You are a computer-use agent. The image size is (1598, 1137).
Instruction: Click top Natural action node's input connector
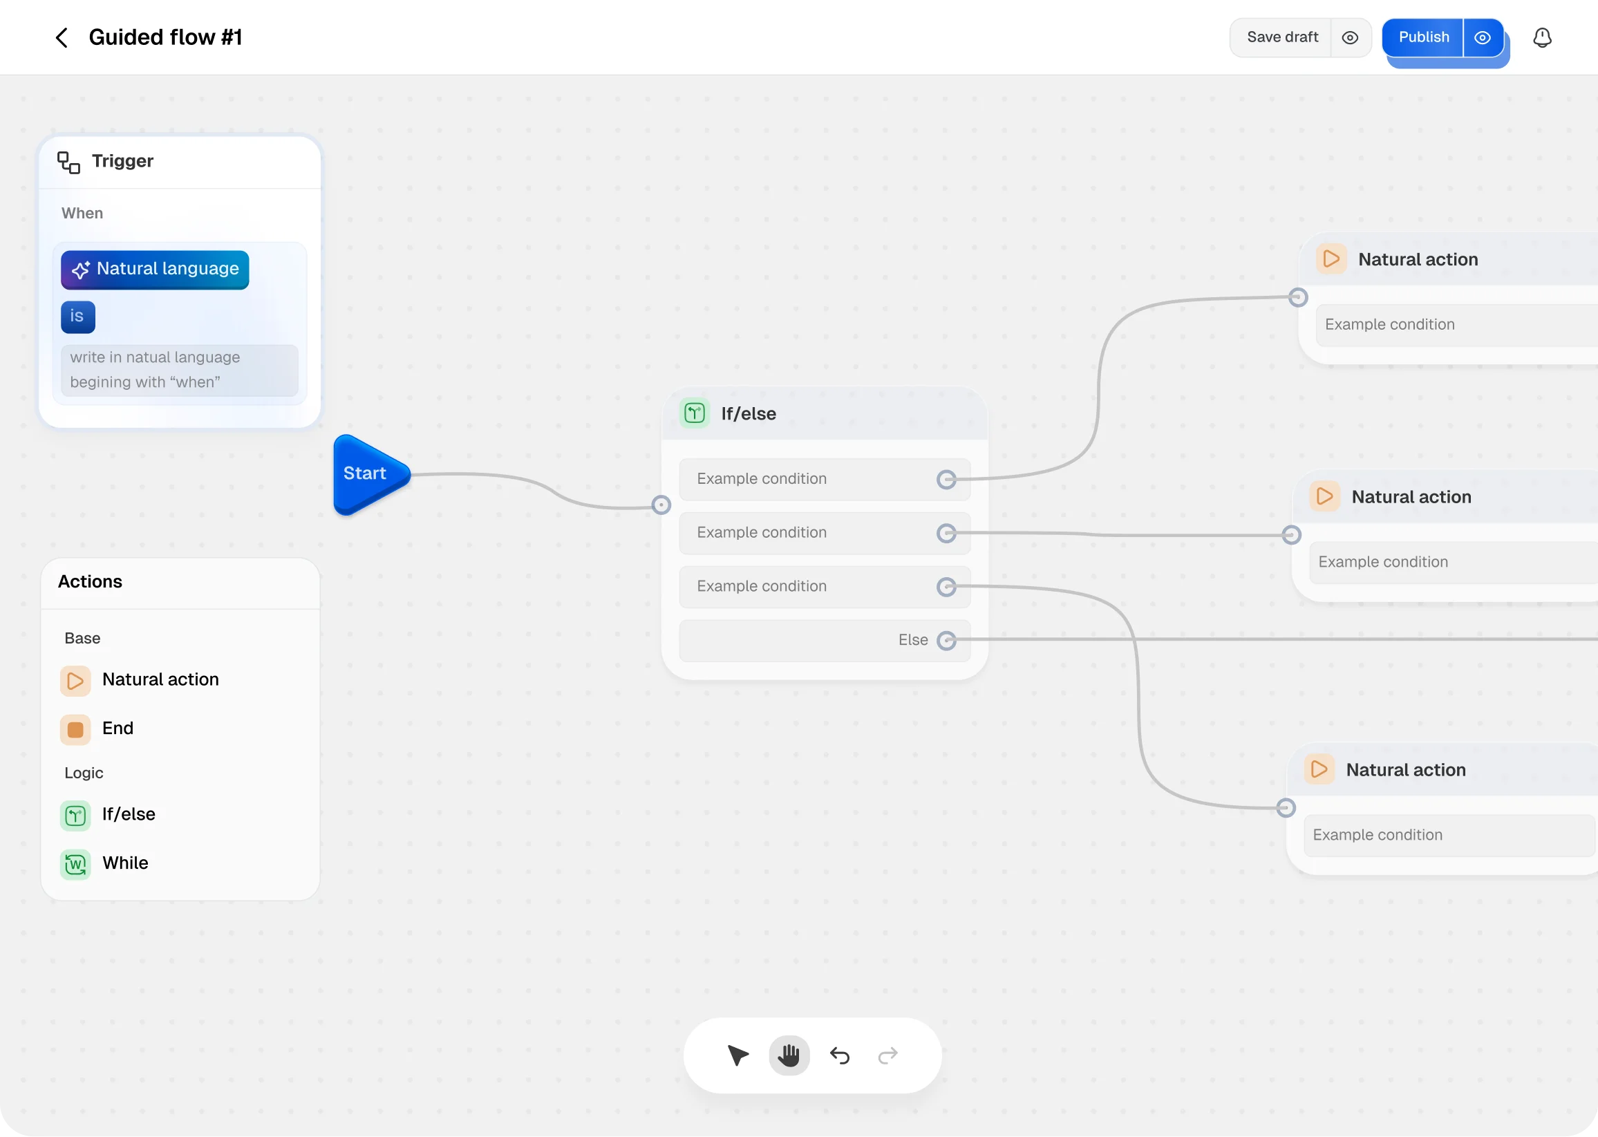coord(1298,297)
